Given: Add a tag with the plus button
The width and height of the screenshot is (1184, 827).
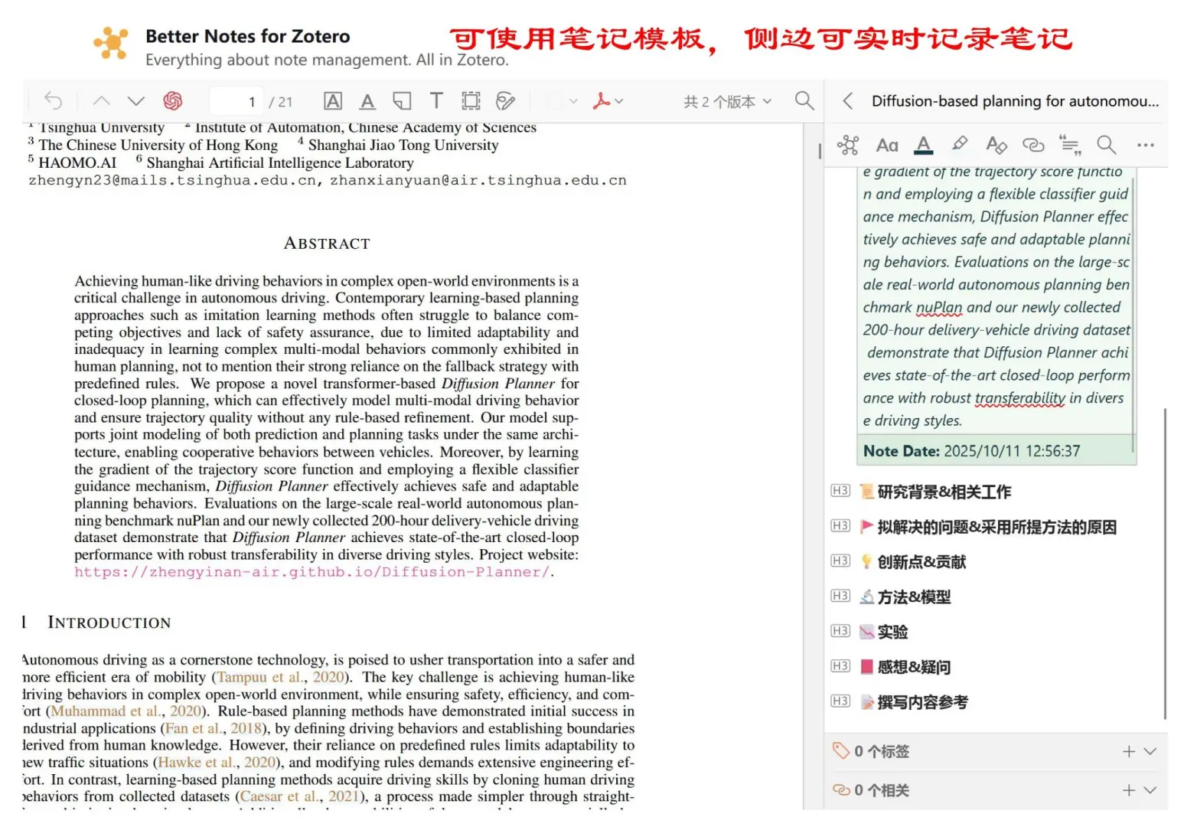Looking at the screenshot, I should tap(1129, 752).
